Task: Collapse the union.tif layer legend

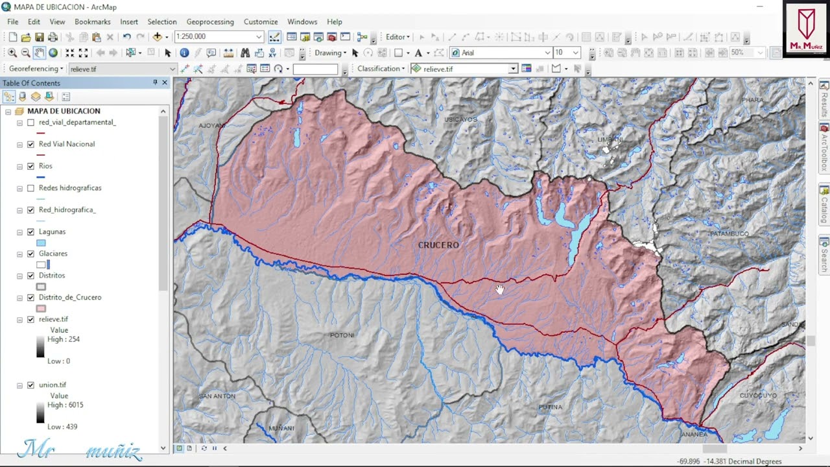Action: (x=19, y=385)
